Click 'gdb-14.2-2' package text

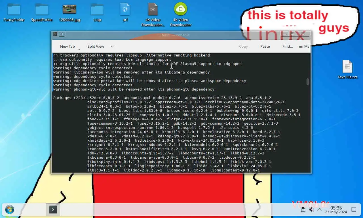pyautogui.click(x=185, y=123)
